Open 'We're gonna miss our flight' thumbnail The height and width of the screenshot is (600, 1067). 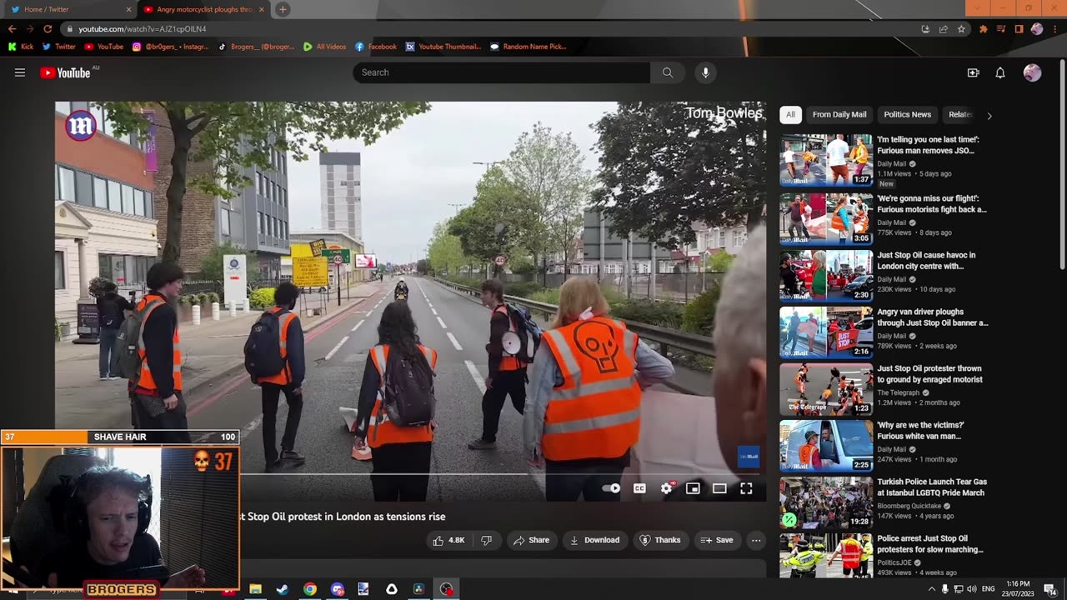tap(826, 218)
